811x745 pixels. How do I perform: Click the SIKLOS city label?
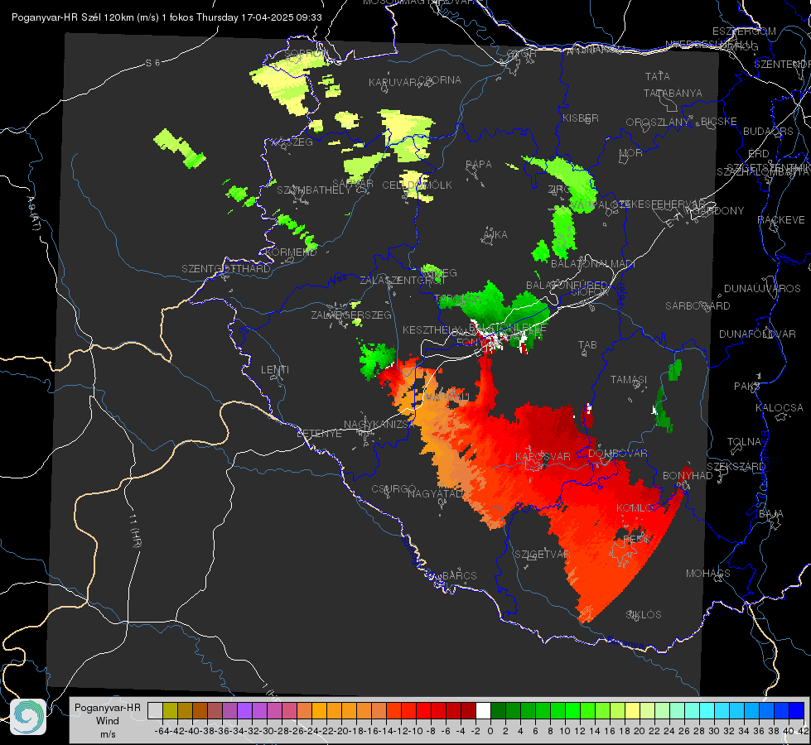click(x=644, y=615)
